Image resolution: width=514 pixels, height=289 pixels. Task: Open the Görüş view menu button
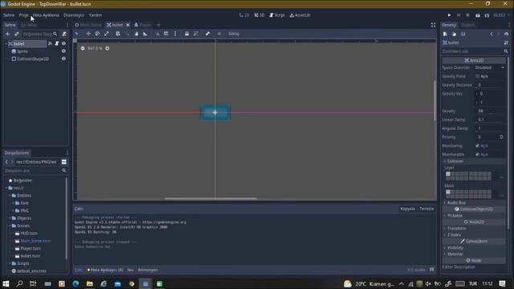tap(234, 34)
